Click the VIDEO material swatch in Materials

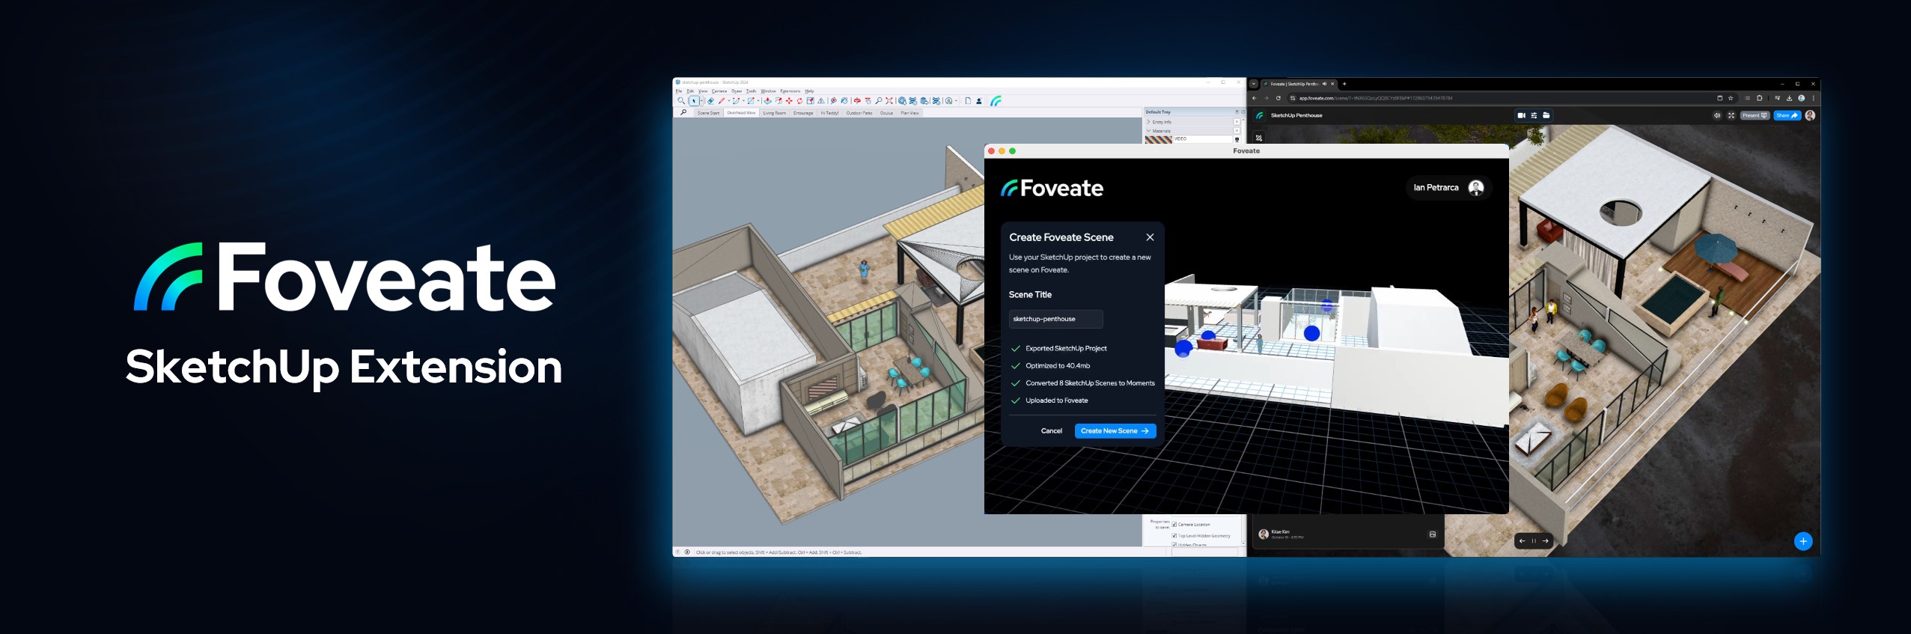(x=1159, y=140)
